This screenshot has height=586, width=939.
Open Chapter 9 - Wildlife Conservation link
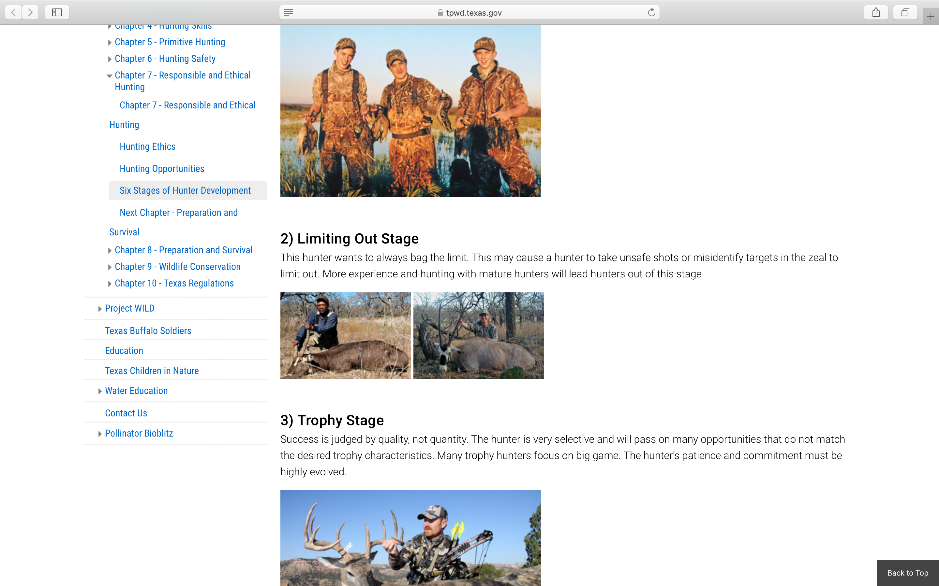(x=178, y=267)
